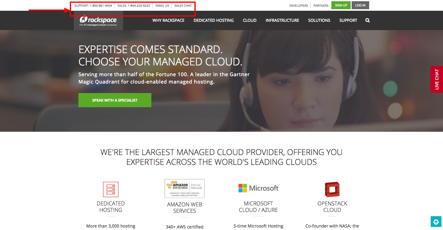
Task: Click the 'More than 3,000 hosting' text
Action: click(x=111, y=226)
